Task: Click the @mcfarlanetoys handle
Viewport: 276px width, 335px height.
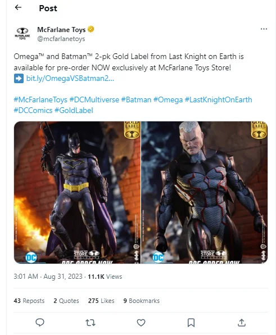Action: pyautogui.click(x=61, y=39)
